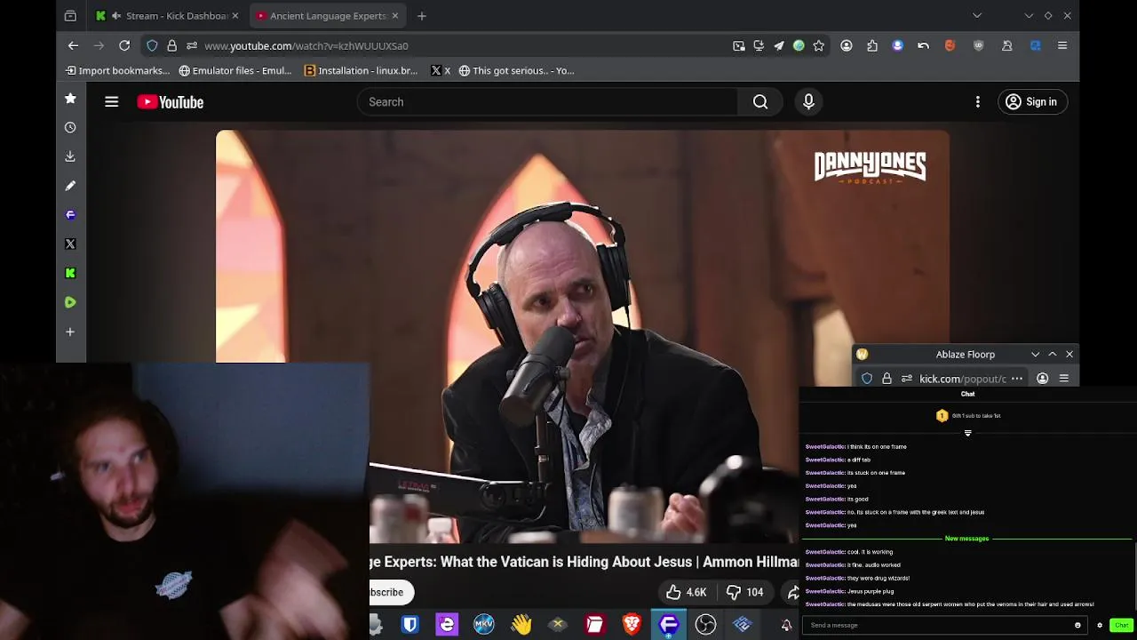
Task: Click the install-site-as-app monitor icon
Action: [x=759, y=45]
